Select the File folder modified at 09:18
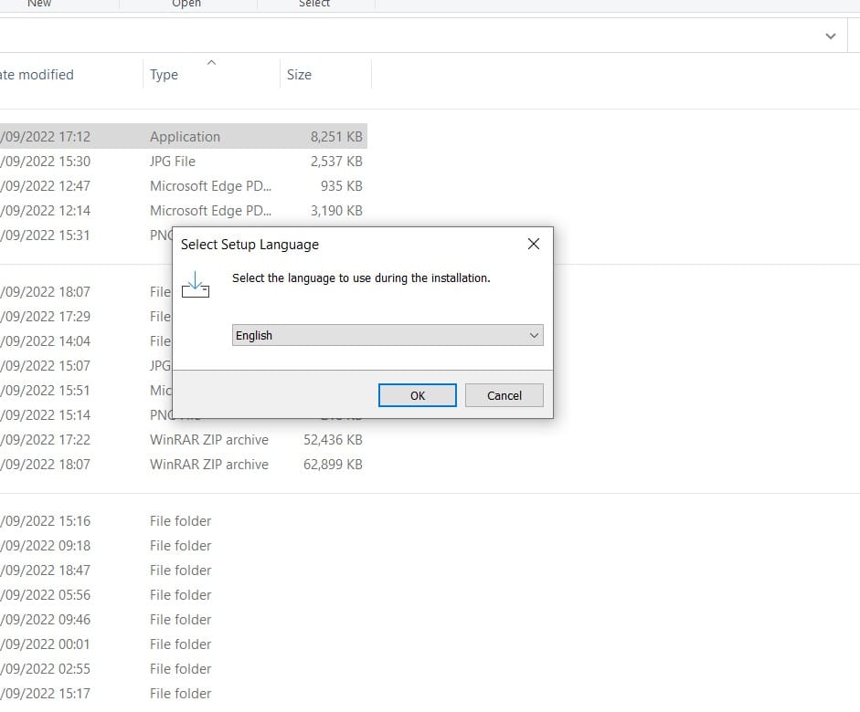860x712 pixels. (x=180, y=545)
